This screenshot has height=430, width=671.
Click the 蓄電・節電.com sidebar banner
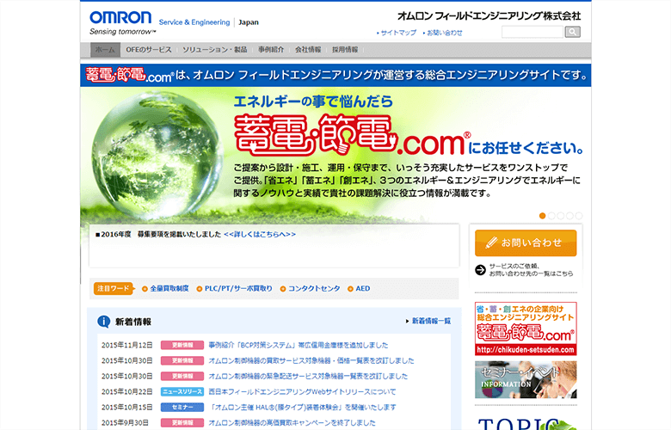(526, 329)
